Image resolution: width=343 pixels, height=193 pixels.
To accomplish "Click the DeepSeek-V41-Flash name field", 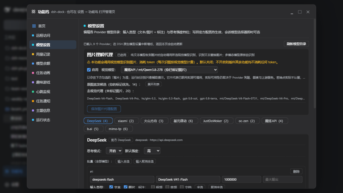I will (188, 179).
